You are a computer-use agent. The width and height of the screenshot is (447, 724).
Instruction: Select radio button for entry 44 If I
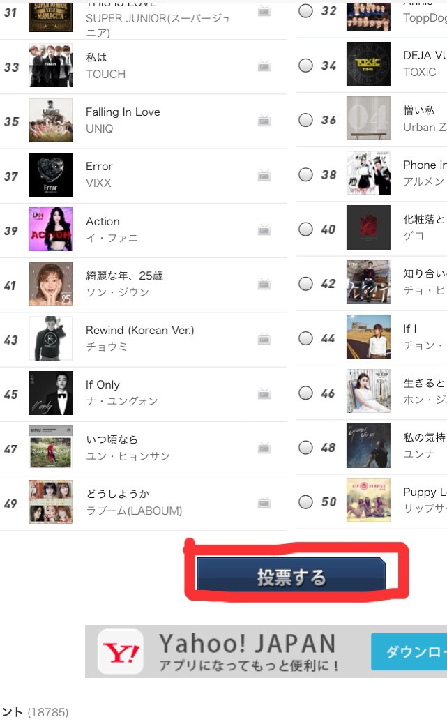(x=305, y=338)
